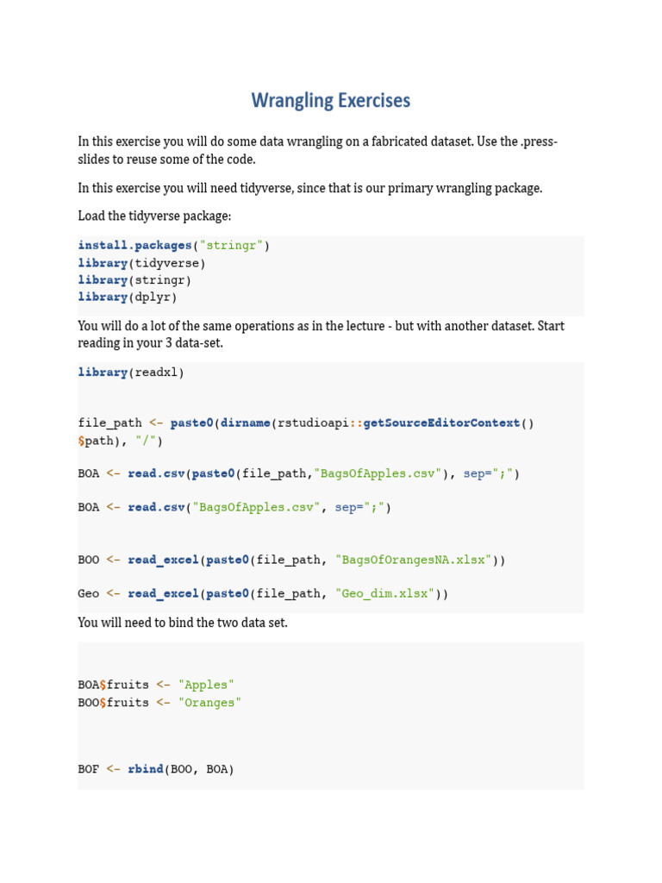This screenshot has height=883, width=662.
Task: Click the library(tidyverse) code line
Action: pos(142,263)
